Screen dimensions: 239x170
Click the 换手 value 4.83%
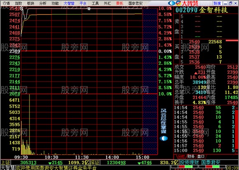pos(199,102)
